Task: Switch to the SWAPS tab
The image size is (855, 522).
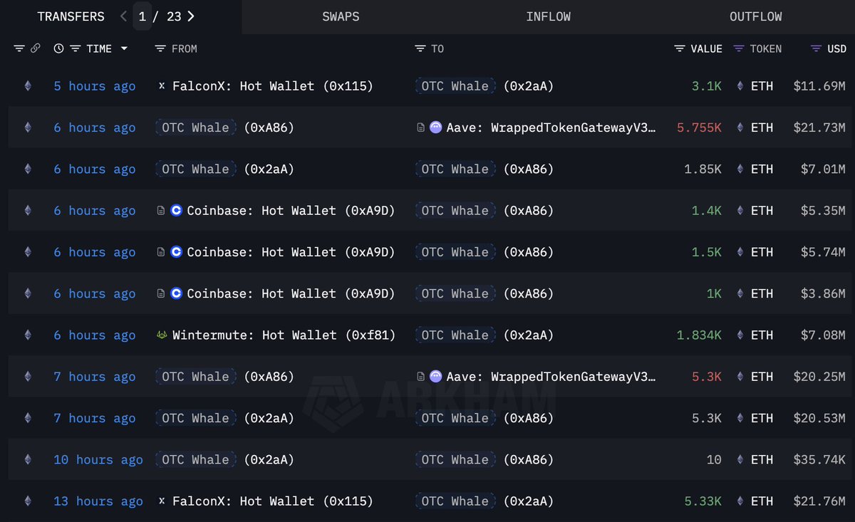Action: pos(341,16)
